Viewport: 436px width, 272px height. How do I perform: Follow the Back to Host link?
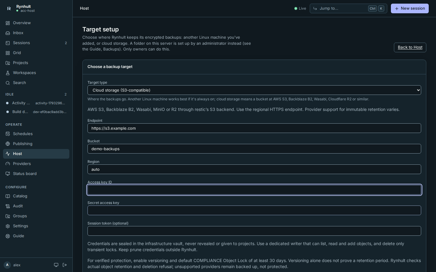[x=410, y=47]
